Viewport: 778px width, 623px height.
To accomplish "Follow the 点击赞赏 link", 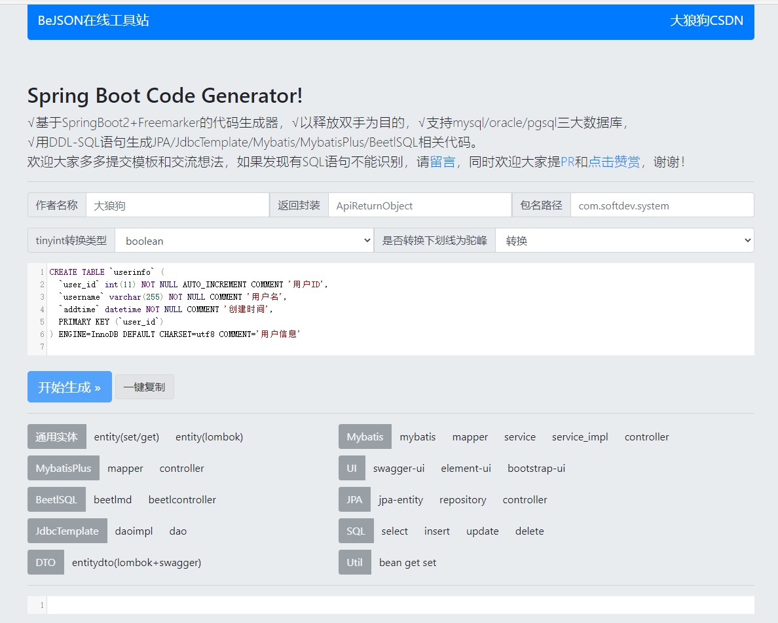I will coord(614,162).
